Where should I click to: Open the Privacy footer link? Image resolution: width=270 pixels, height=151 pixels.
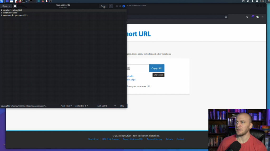click(x=170, y=139)
